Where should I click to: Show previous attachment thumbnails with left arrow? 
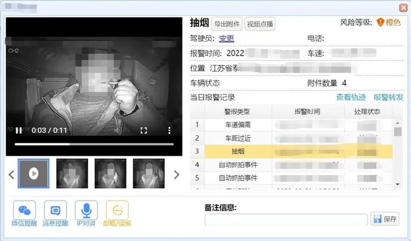(11, 174)
